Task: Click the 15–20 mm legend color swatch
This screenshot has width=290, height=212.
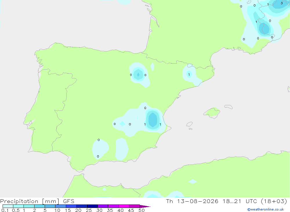Action: point(71,206)
